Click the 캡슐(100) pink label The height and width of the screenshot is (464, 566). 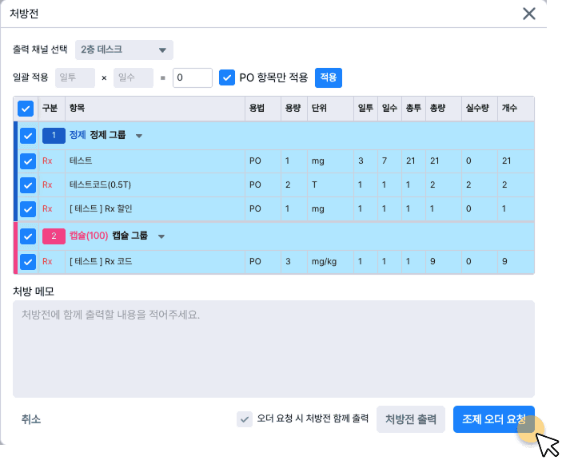tap(89, 236)
